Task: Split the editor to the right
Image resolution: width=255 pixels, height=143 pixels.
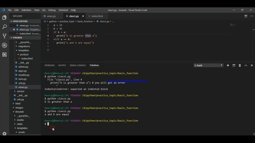Action: point(246,16)
